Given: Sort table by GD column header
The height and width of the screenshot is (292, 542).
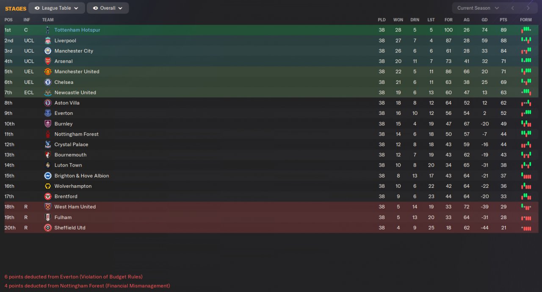Looking at the screenshot, I should point(485,20).
